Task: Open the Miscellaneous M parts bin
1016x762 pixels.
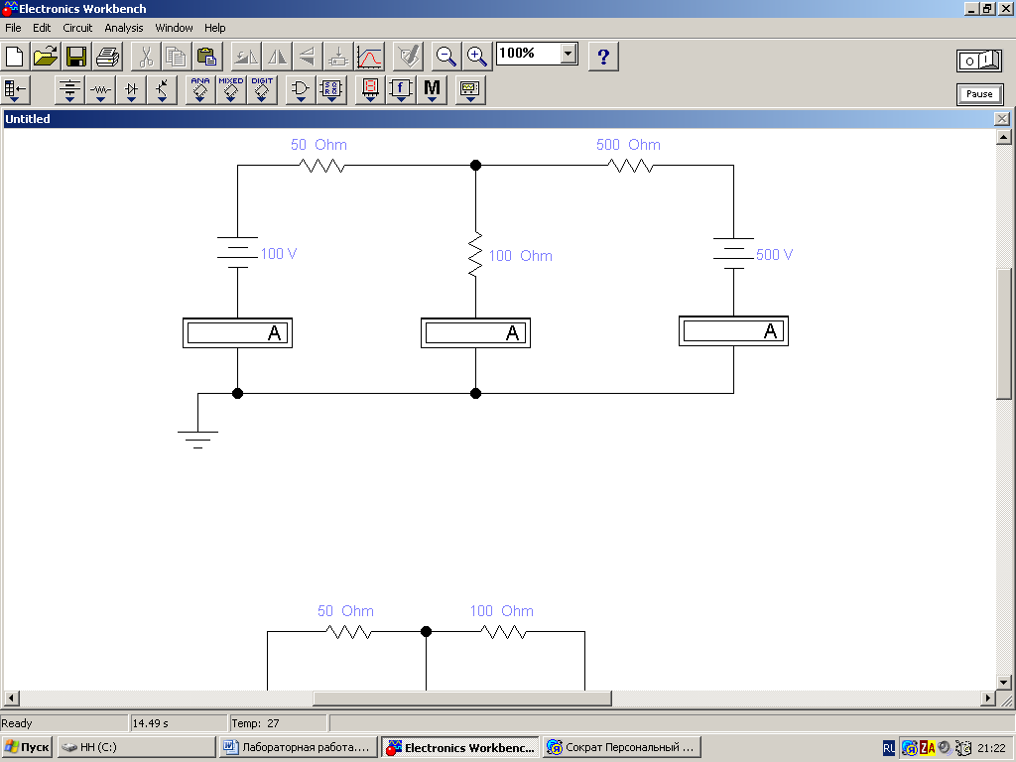Action: 433,90
